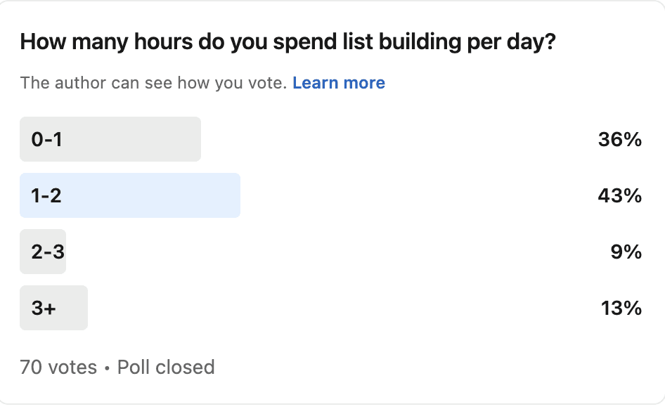The width and height of the screenshot is (665, 409).
Task: Click the poll question heading
Action: coord(288,42)
